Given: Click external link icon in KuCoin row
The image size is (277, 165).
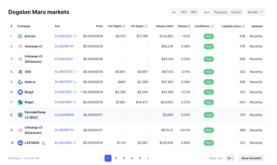Looking at the screenshot, I should pos(75,36).
